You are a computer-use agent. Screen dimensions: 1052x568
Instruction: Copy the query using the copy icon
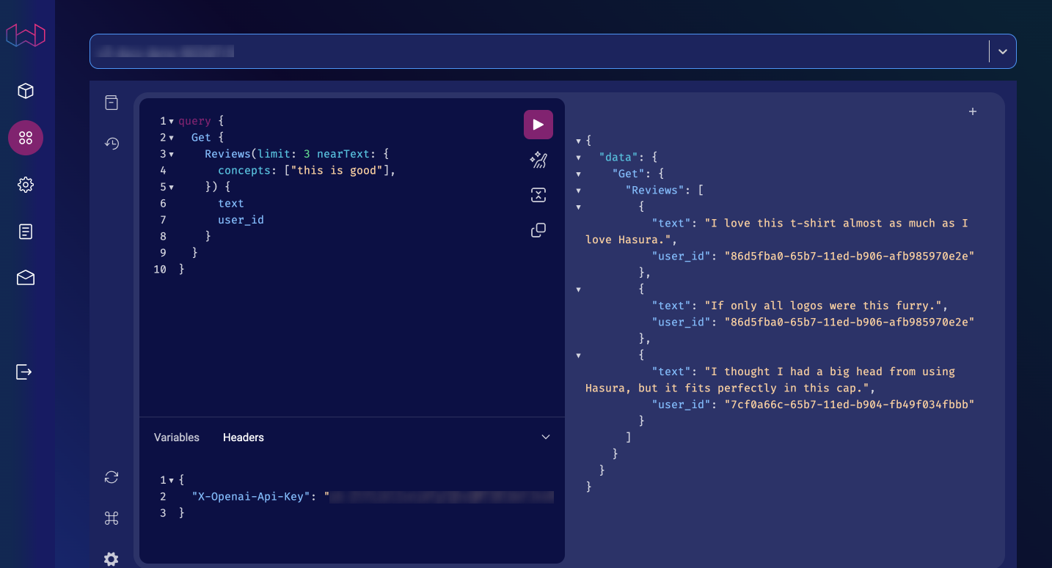tap(538, 230)
